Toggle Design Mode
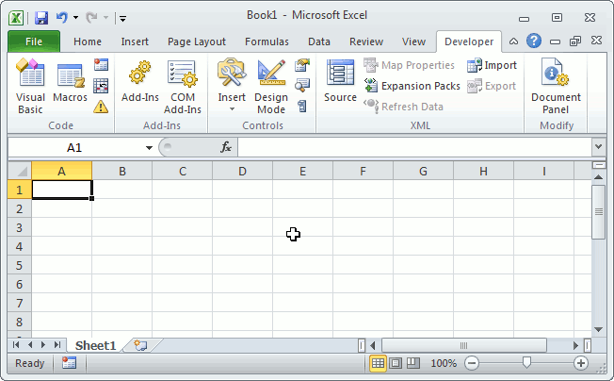The image size is (614, 381). click(271, 87)
